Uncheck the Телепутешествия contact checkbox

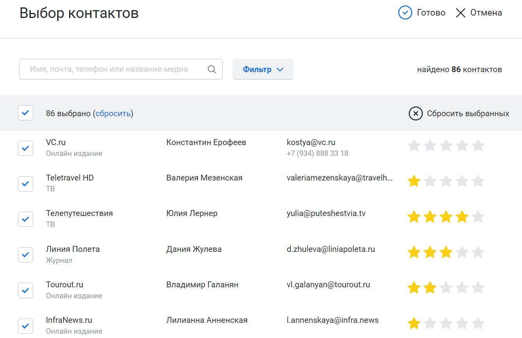(x=25, y=219)
